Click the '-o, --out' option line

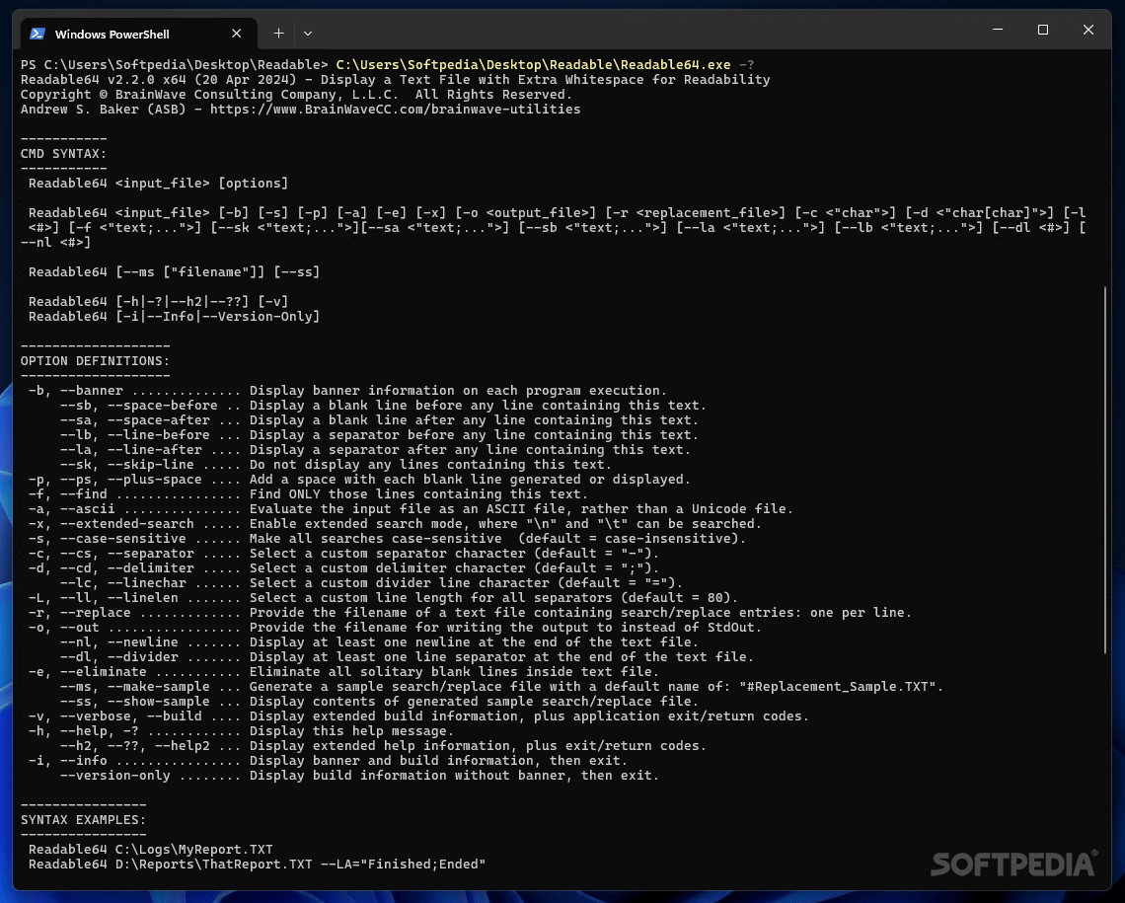[x=395, y=628]
